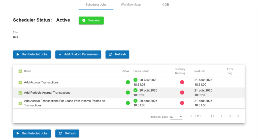Sort the table by the Name column header
This screenshot has height=139, width=258.
(x=27, y=71)
